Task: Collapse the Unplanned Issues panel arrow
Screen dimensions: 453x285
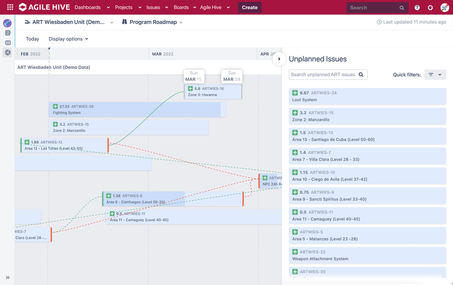Action: pyautogui.click(x=279, y=59)
